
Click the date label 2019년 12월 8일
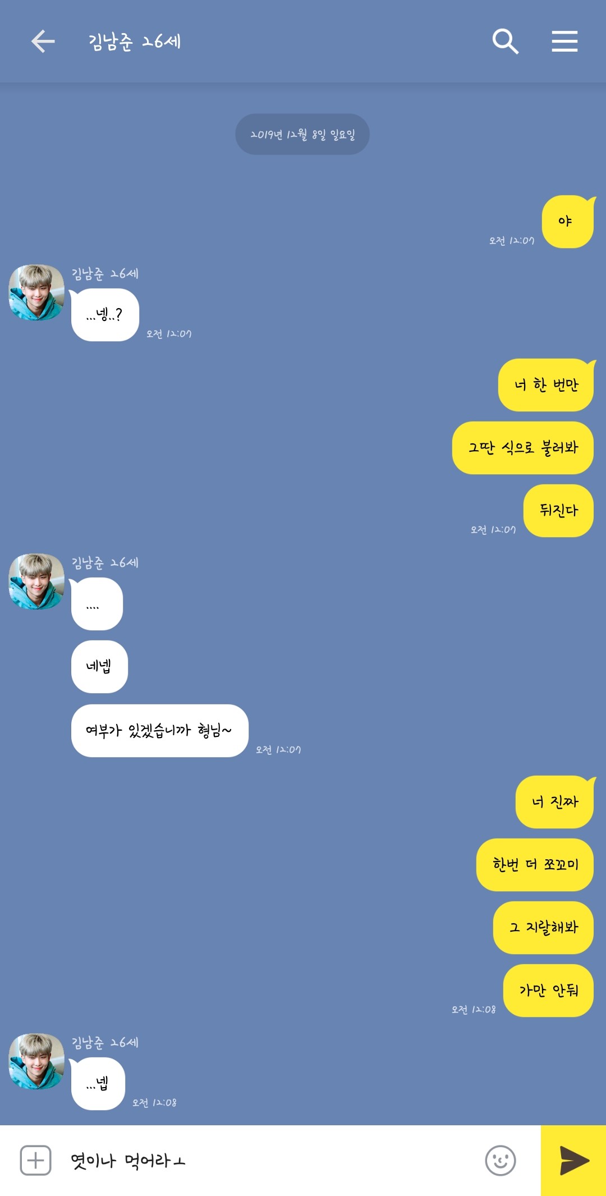[x=302, y=134]
